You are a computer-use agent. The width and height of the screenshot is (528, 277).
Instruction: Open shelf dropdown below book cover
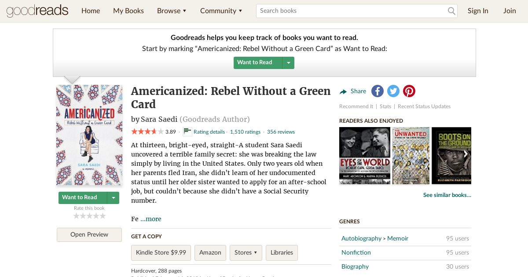tap(114, 198)
